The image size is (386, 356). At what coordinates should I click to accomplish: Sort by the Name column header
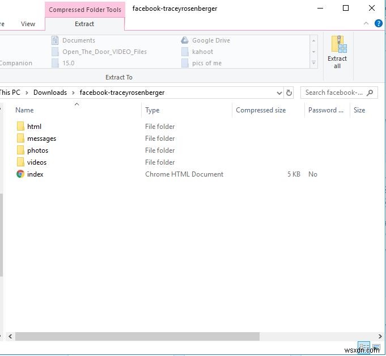point(24,110)
